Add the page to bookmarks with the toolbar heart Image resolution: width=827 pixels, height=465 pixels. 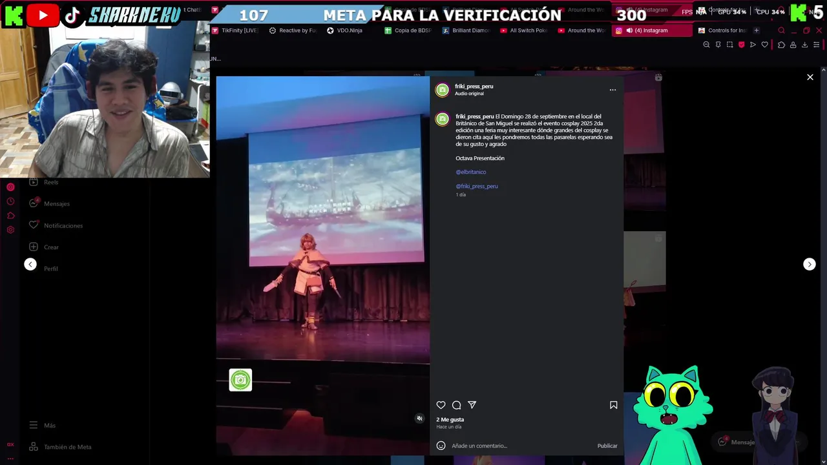(x=764, y=45)
